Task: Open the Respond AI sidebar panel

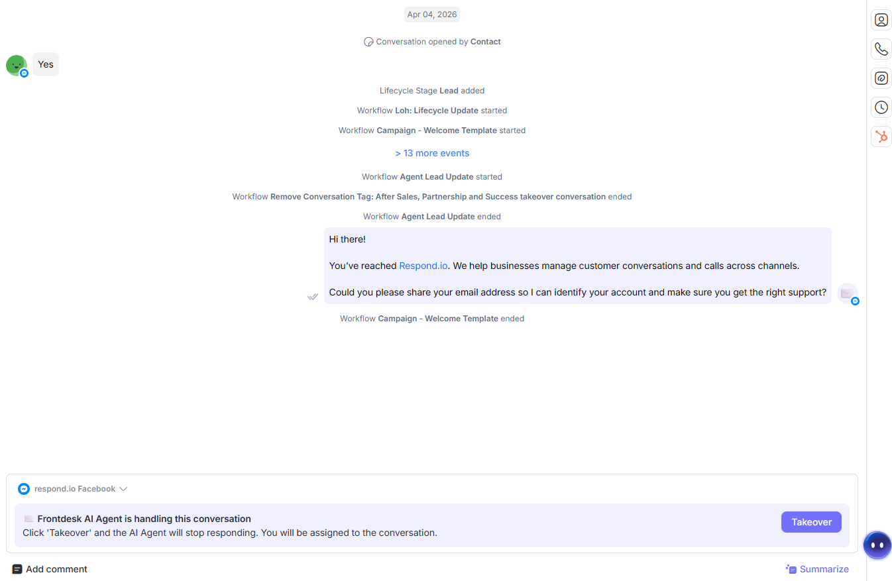Action: point(881,78)
